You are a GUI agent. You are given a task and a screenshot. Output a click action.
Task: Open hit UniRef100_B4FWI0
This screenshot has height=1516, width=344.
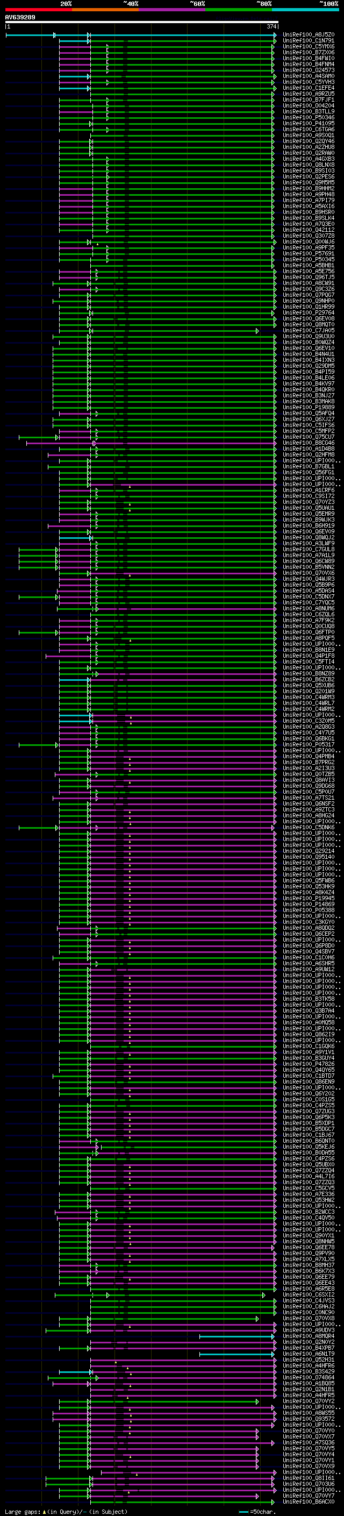pos(309,58)
